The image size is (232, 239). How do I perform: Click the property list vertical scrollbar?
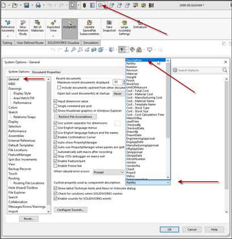pyautogui.click(x=168, y=100)
